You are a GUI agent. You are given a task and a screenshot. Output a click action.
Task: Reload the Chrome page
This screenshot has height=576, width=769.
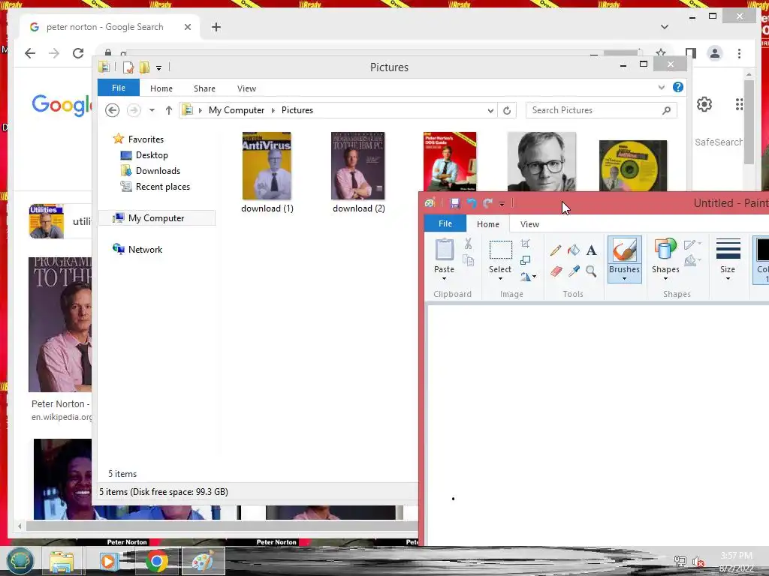coord(78,53)
